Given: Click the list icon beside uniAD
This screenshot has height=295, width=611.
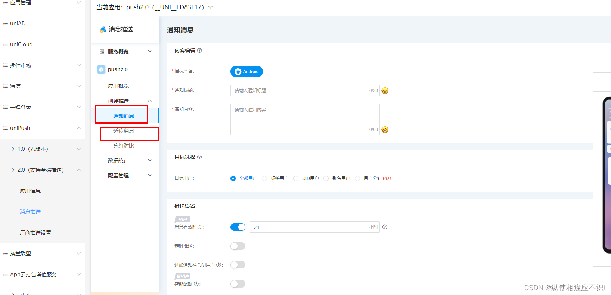Looking at the screenshot, I should pyautogui.click(x=5, y=24).
